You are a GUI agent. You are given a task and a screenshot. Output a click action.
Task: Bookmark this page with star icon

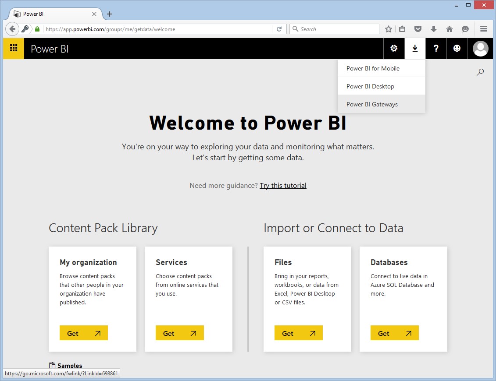pyautogui.click(x=389, y=29)
